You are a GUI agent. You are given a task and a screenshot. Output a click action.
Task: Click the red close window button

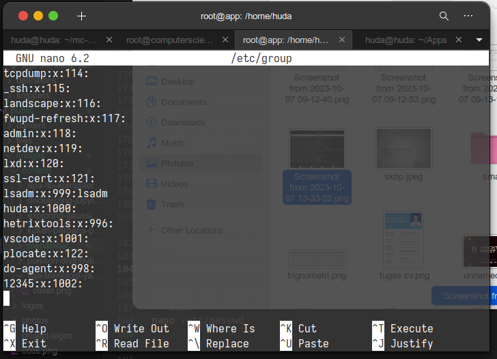point(23,16)
